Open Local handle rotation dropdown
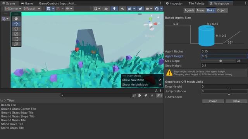Image resolution: width=248 pixels, height=139 pixels. [32, 8]
